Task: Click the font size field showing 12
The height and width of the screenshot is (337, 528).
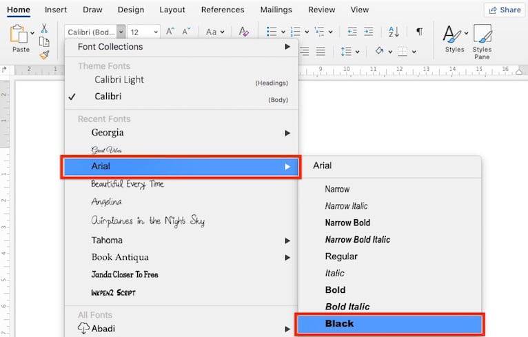Action: pos(140,32)
